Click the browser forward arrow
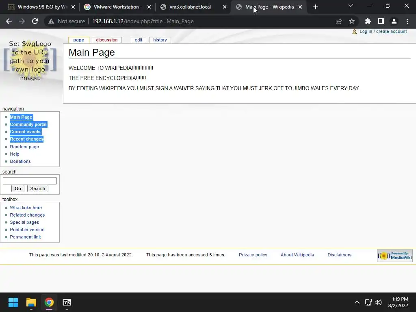416x312 pixels. tap(22, 21)
